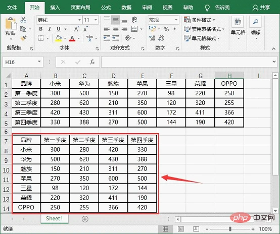Click vertical scrollbar down arrow
280x234 pixels.
point(275,211)
